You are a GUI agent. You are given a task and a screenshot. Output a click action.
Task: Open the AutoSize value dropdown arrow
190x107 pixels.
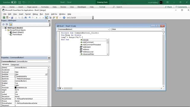[x=46, y=74]
